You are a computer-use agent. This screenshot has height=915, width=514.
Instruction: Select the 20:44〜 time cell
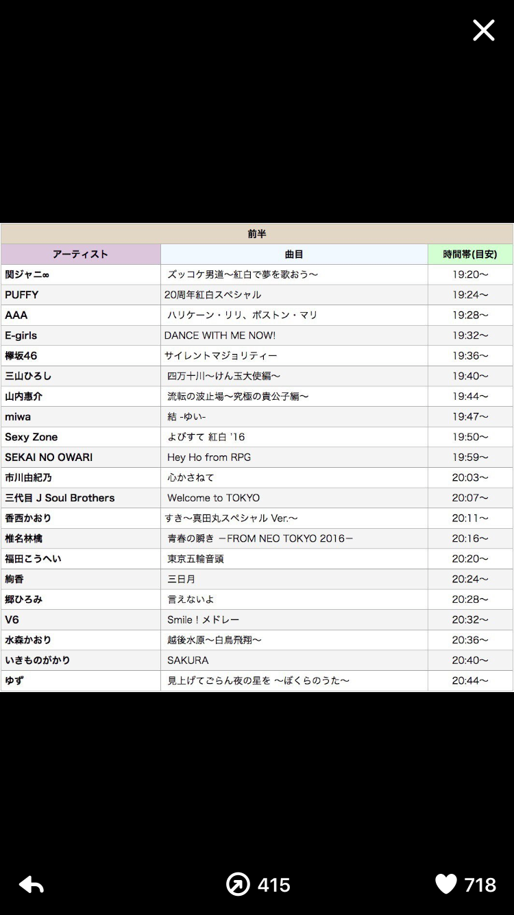[x=470, y=680]
